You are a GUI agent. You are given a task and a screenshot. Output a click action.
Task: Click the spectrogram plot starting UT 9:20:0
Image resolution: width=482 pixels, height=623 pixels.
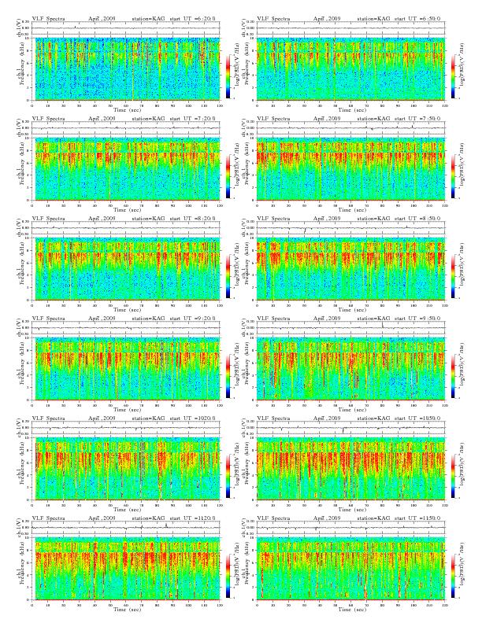coord(126,369)
